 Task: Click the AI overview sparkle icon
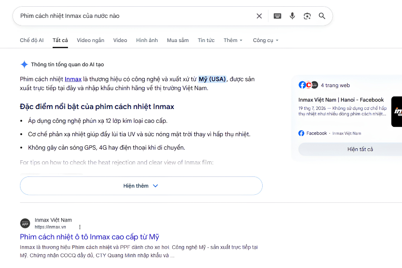pyautogui.click(x=24, y=64)
